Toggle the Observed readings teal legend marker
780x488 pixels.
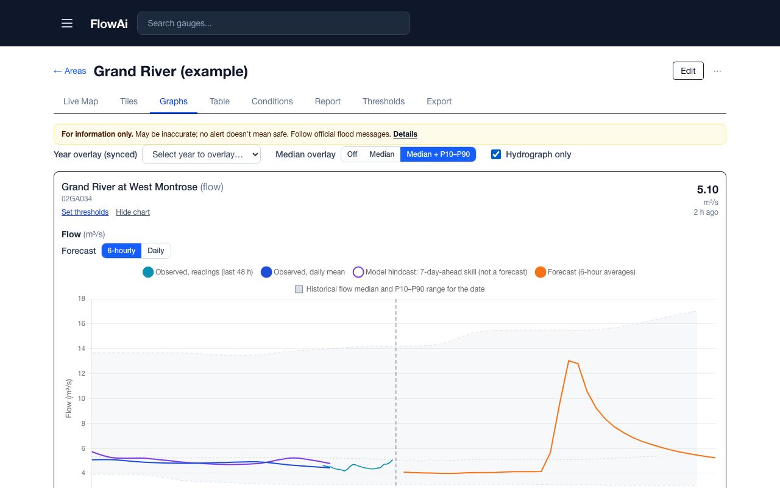(x=147, y=272)
